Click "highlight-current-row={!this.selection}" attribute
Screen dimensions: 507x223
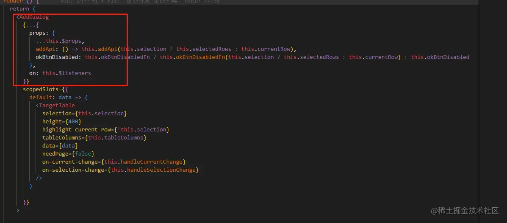[x=106, y=130]
